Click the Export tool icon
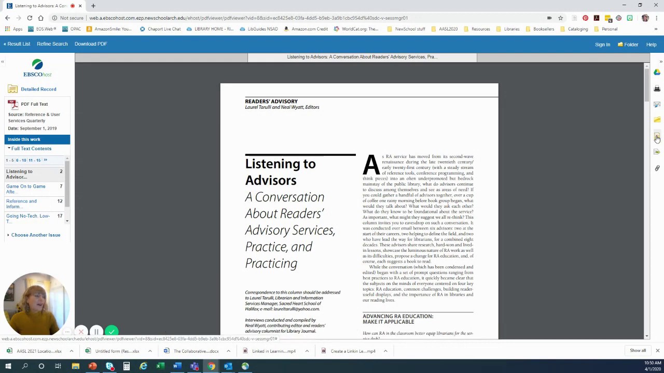Viewport: 664px width, 373px height. point(657,152)
